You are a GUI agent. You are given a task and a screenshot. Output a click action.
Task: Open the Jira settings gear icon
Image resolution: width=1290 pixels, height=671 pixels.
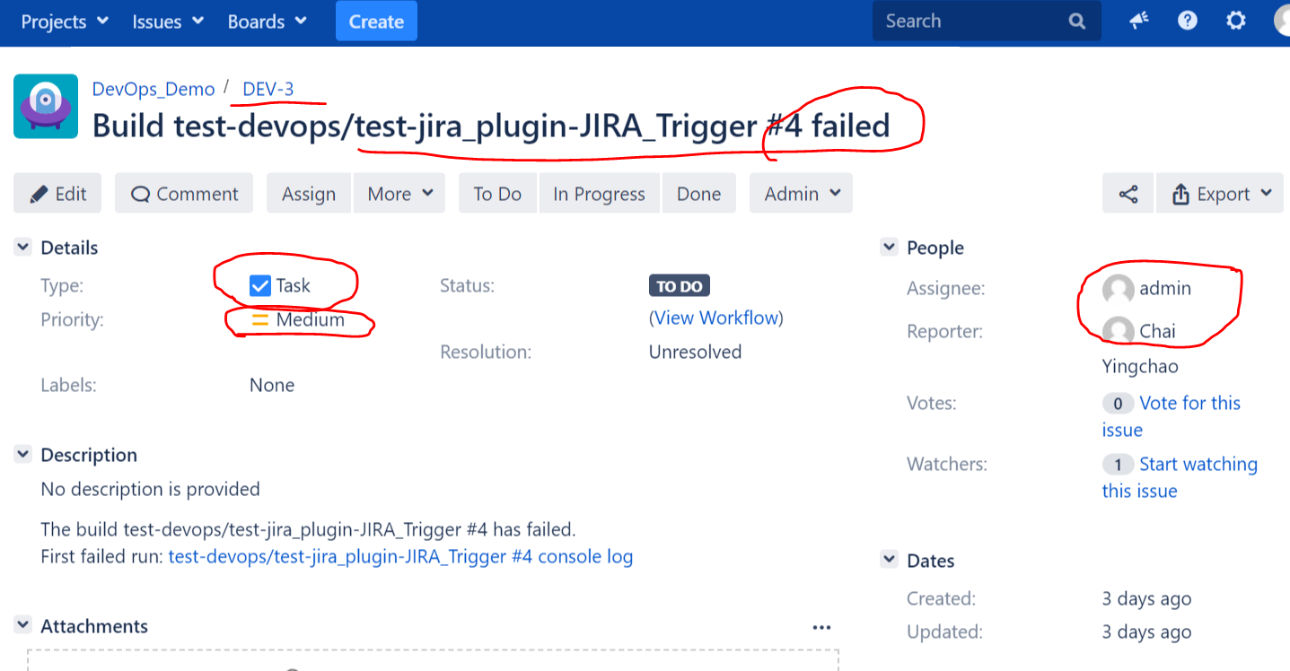1235,20
